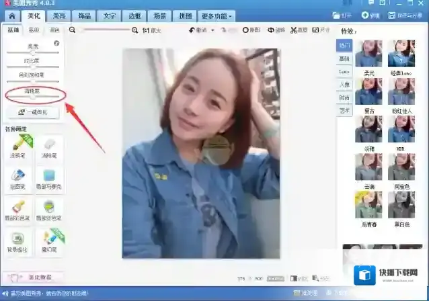Pick the local color pen (局部彩色笔) tool
The height and width of the screenshot is (301, 429).
tap(17, 210)
